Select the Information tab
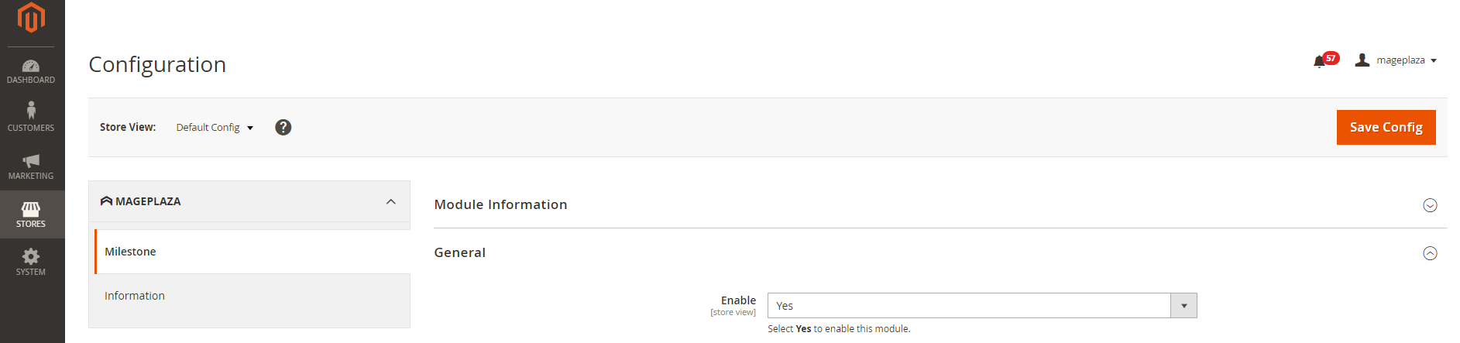The width and height of the screenshot is (1460, 343). tap(135, 296)
